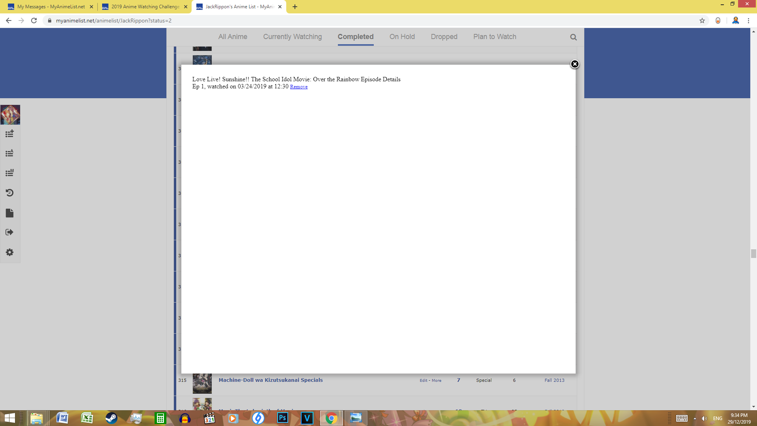Switch to Plan to Watch tab
757x426 pixels.
[494, 37]
